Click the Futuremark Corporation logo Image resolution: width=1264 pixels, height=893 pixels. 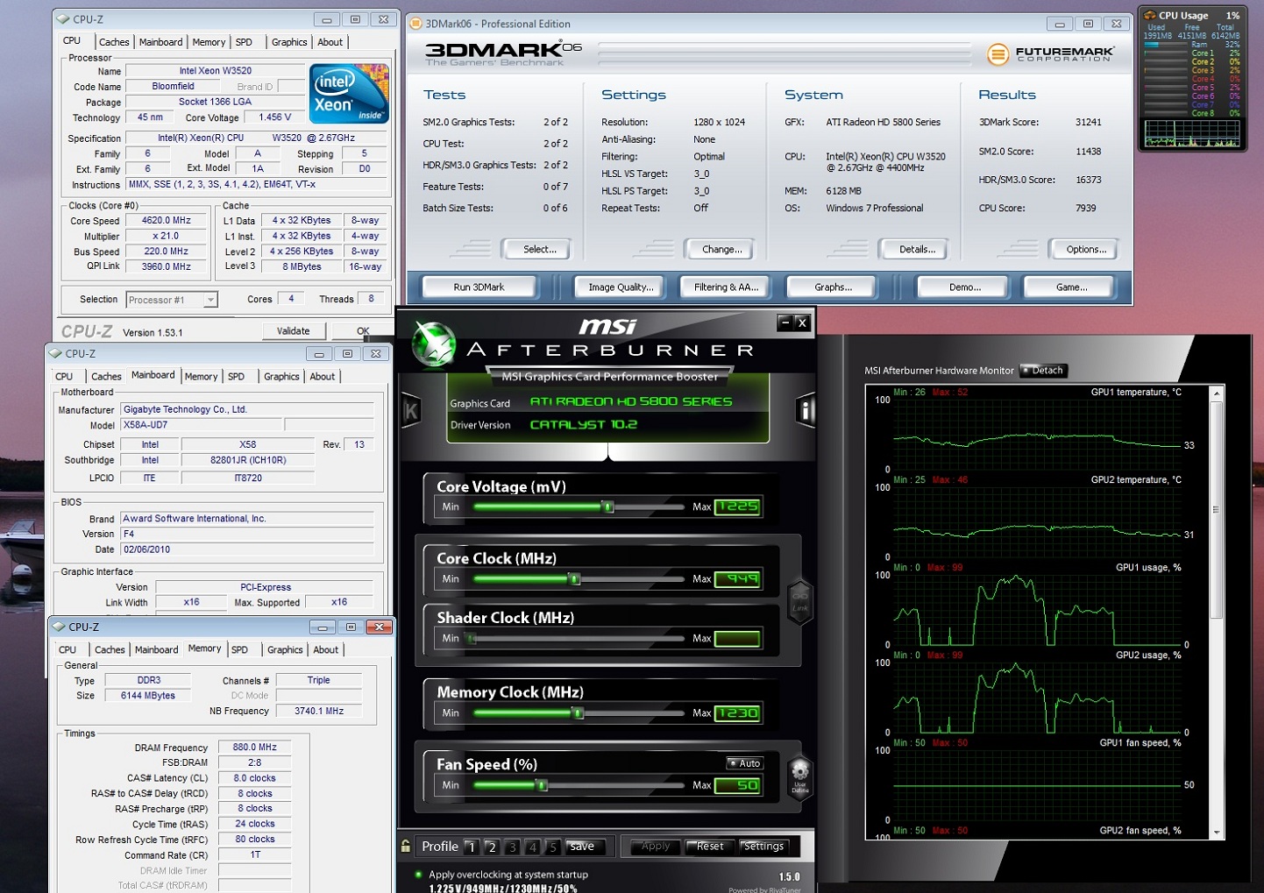click(x=1051, y=54)
